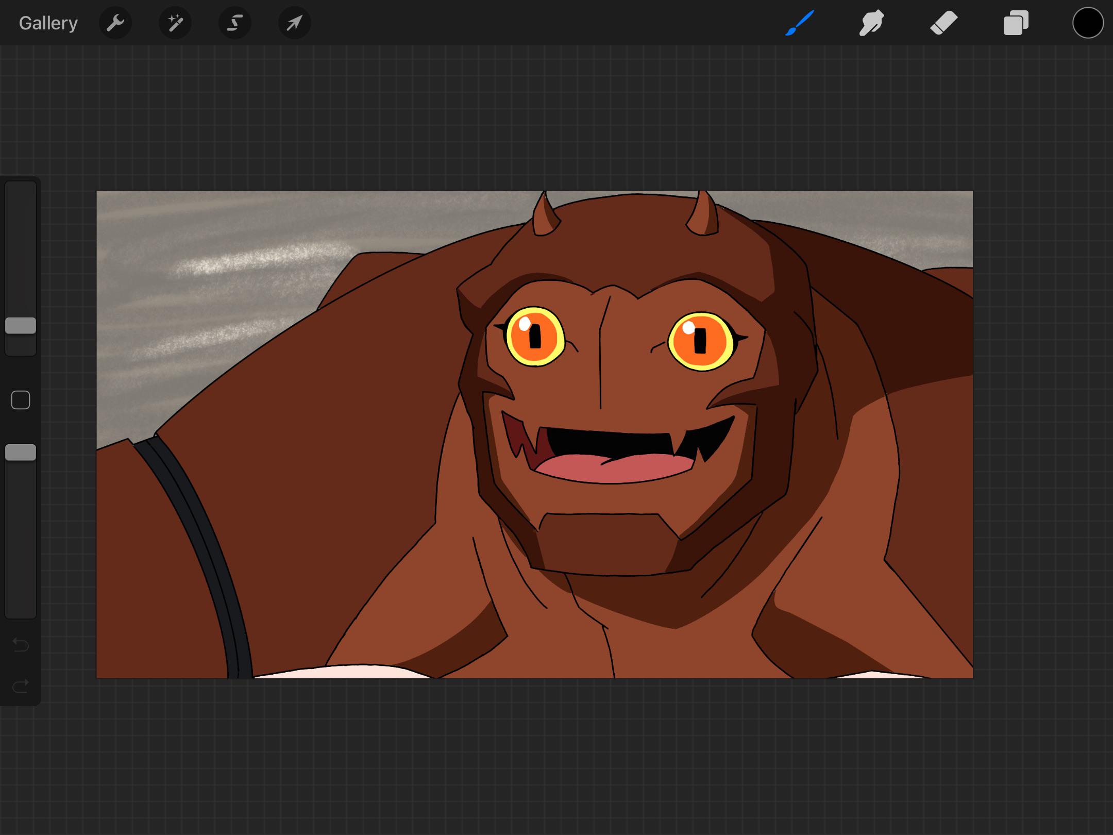
Task: Open the Adjustments magic wand menu
Action: tap(175, 23)
